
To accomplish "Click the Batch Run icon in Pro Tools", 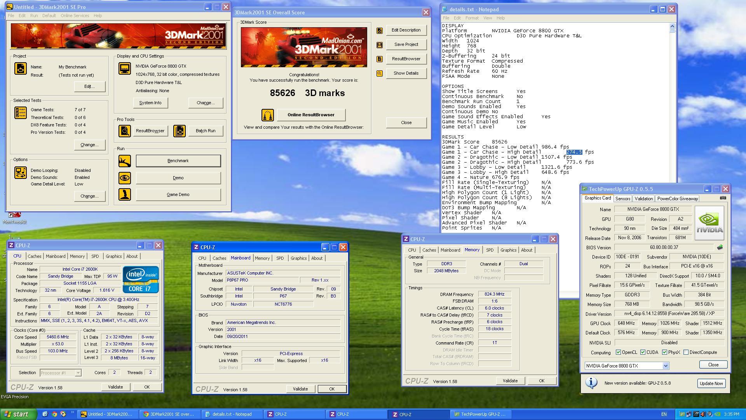I will (180, 131).
